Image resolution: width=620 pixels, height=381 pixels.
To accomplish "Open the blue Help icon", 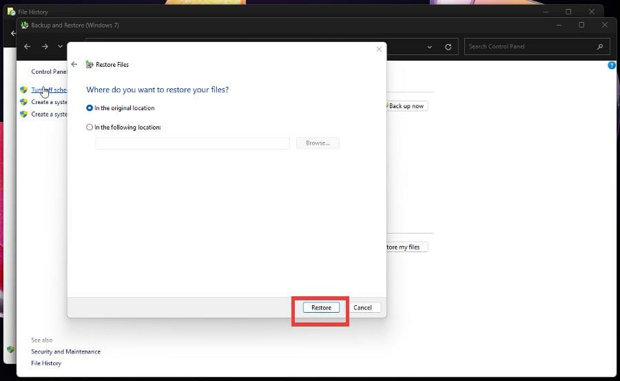I will pyautogui.click(x=611, y=65).
